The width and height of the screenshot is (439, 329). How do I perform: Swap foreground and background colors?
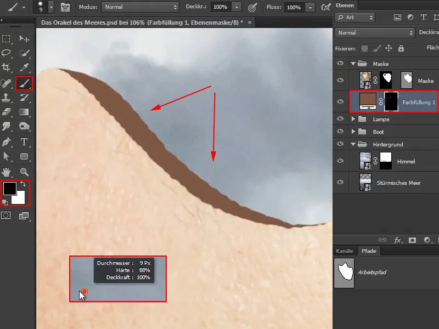click(x=23, y=184)
